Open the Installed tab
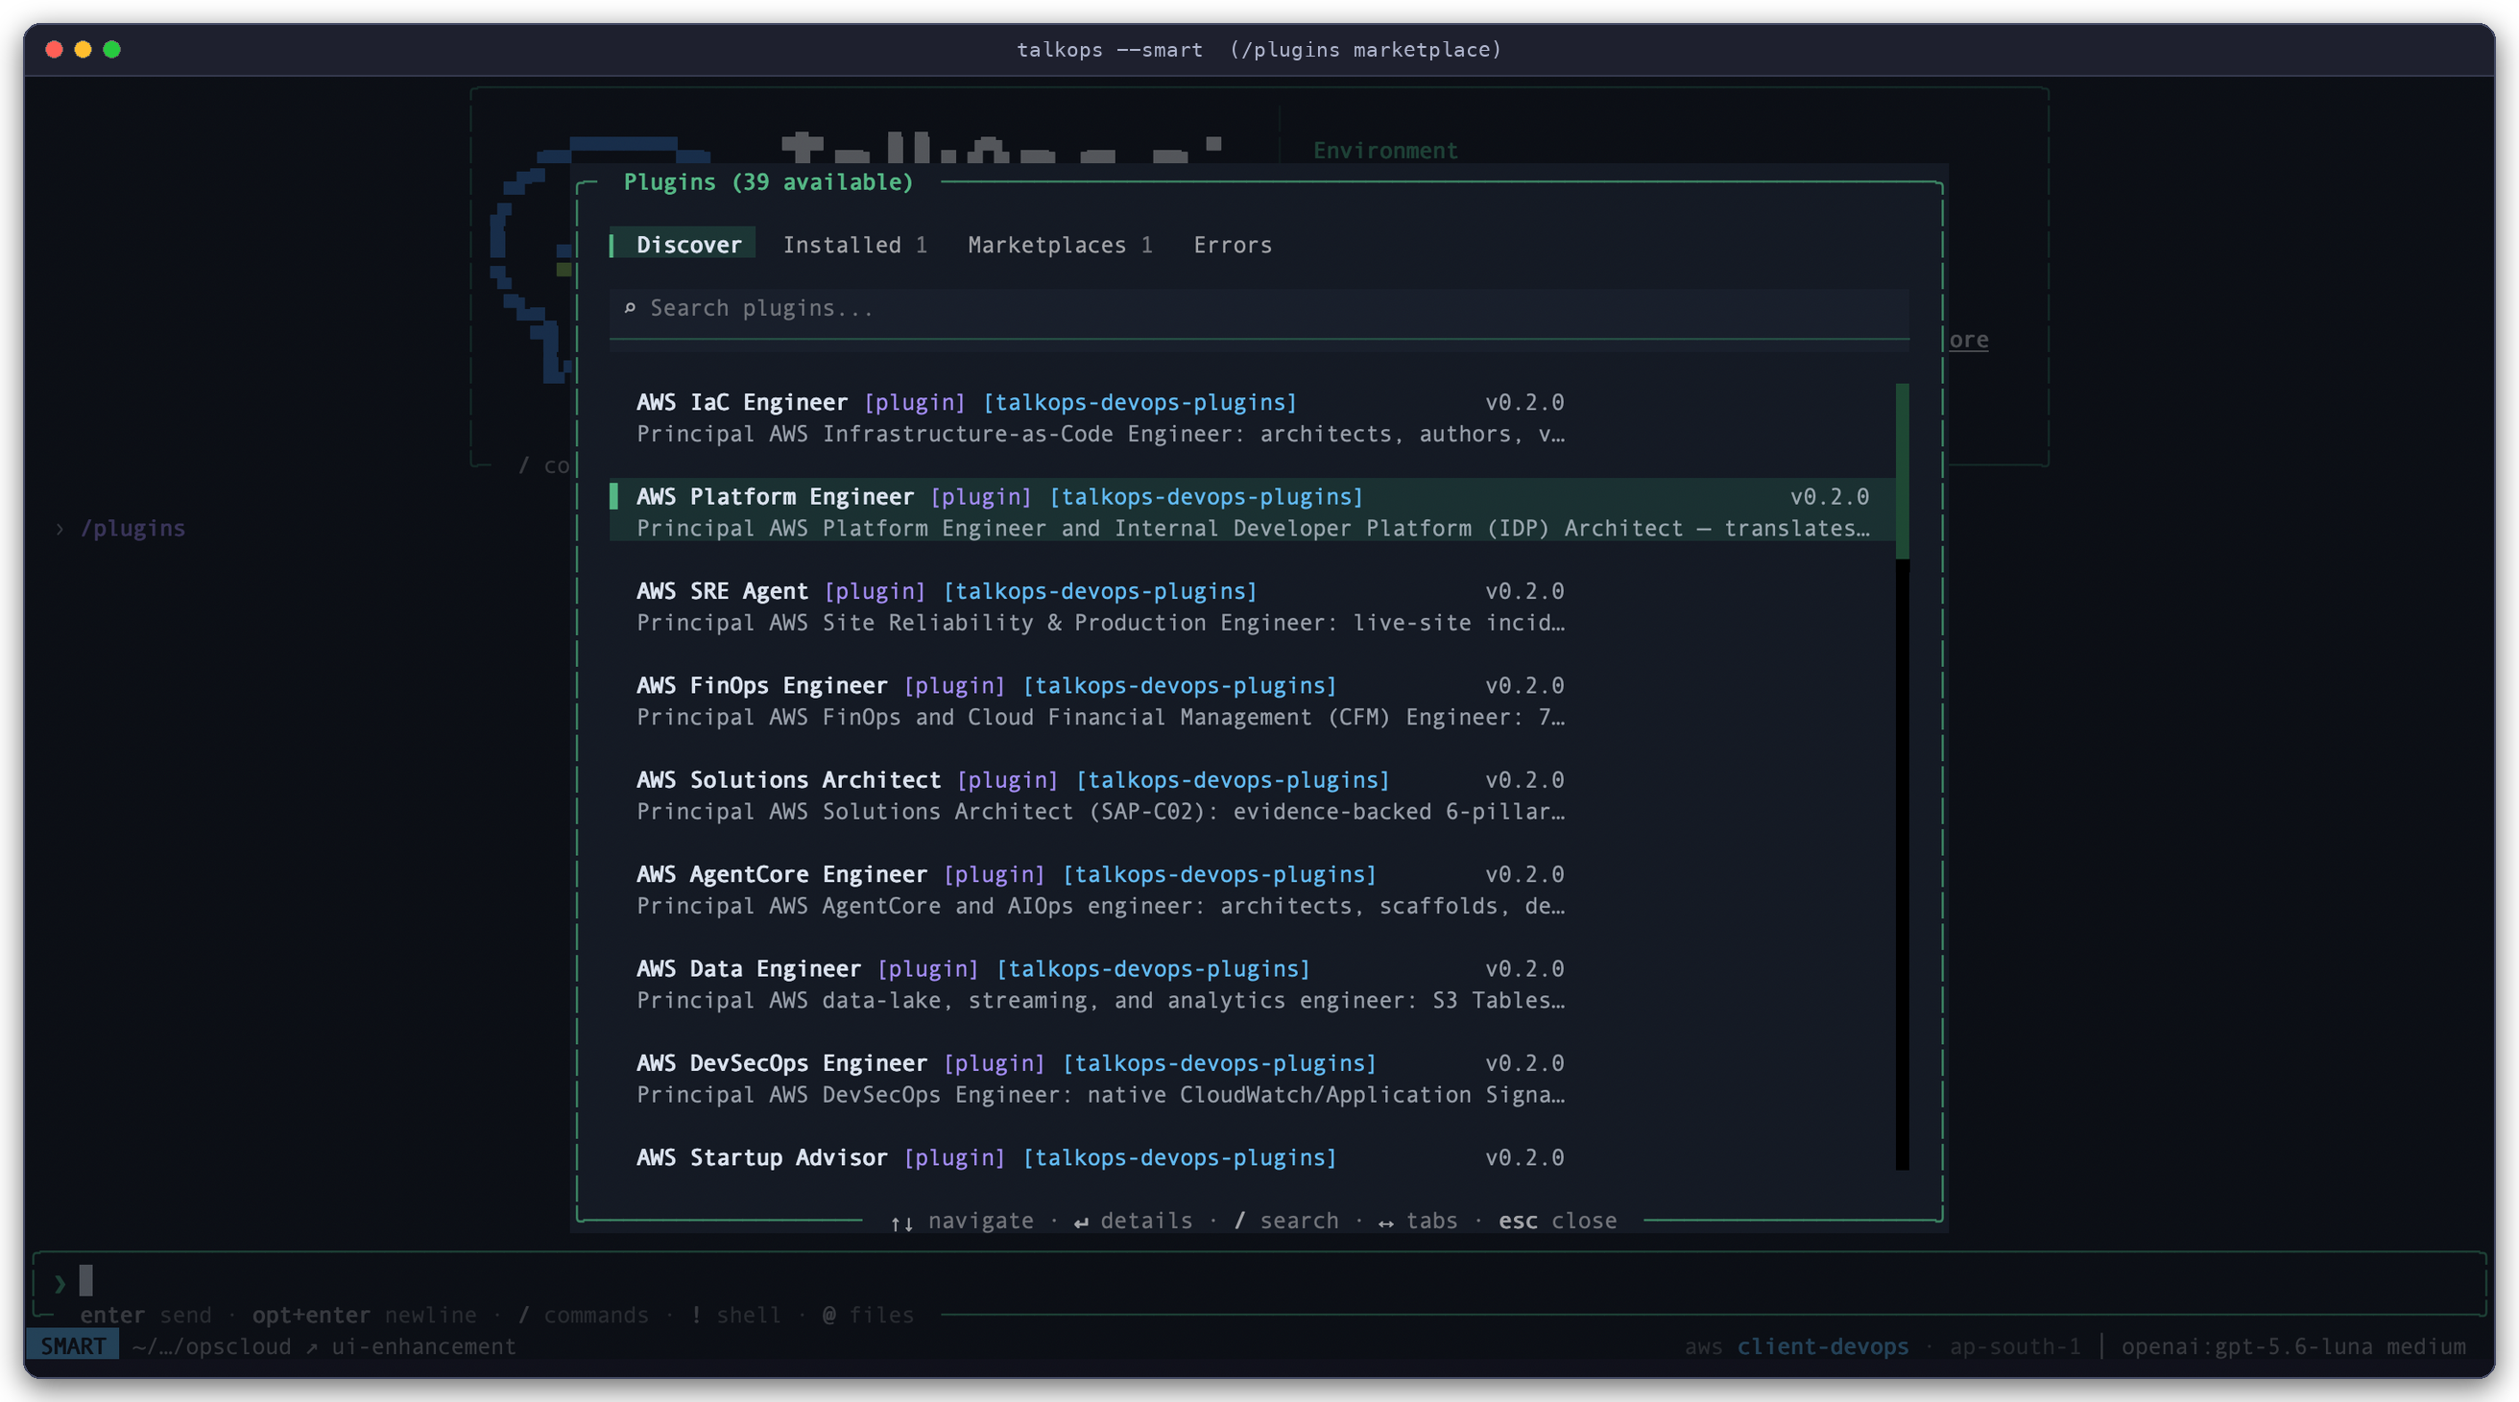 tap(854, 245)
